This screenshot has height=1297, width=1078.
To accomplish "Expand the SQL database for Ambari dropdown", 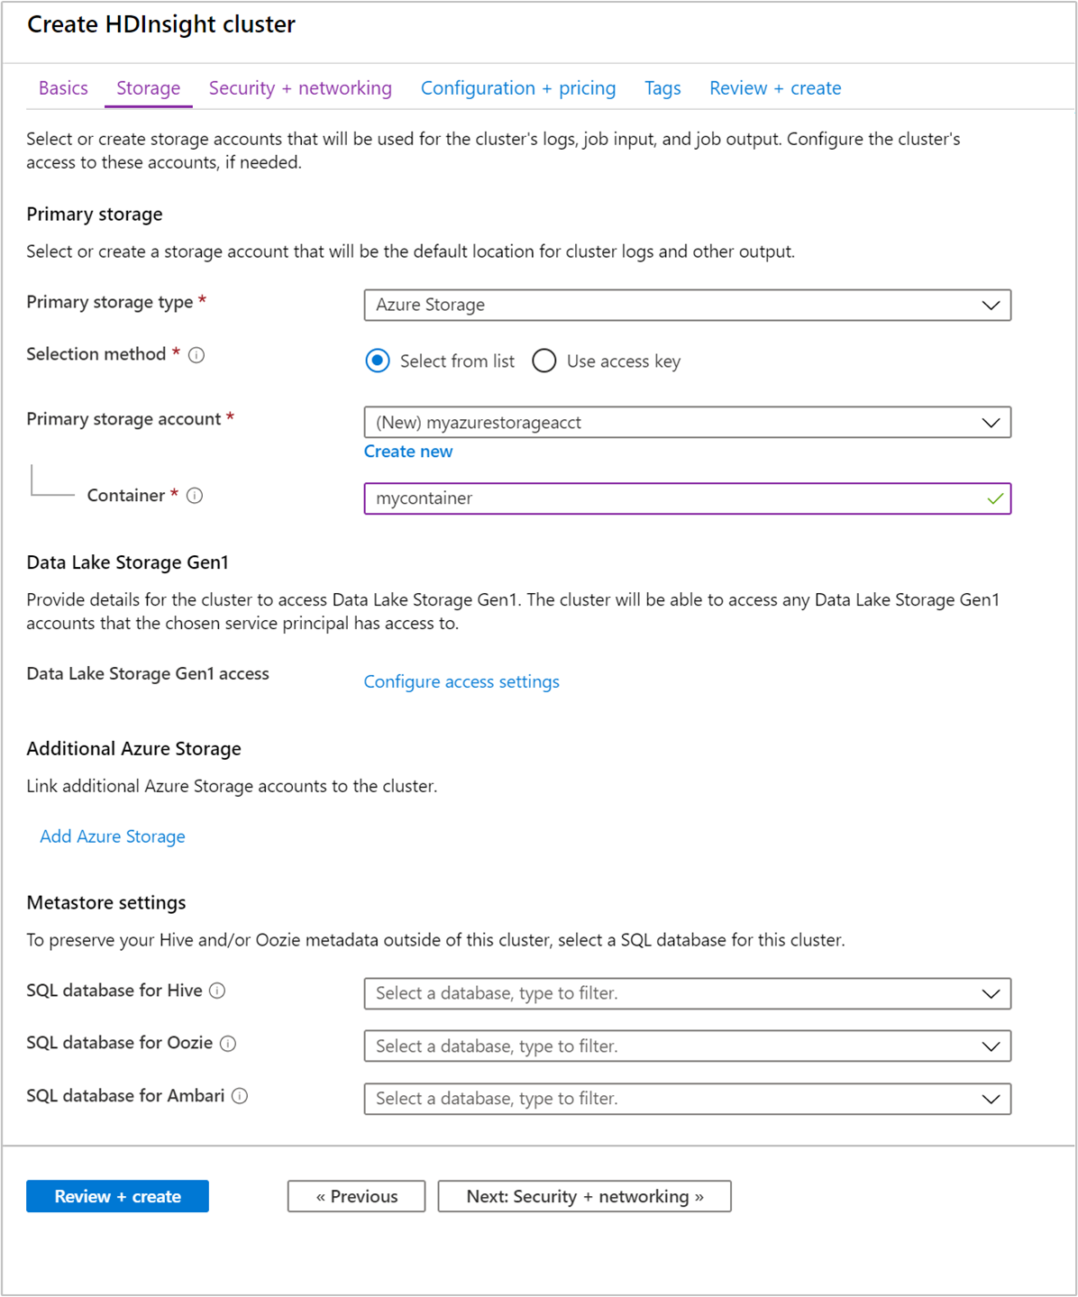I will 991,1099.
